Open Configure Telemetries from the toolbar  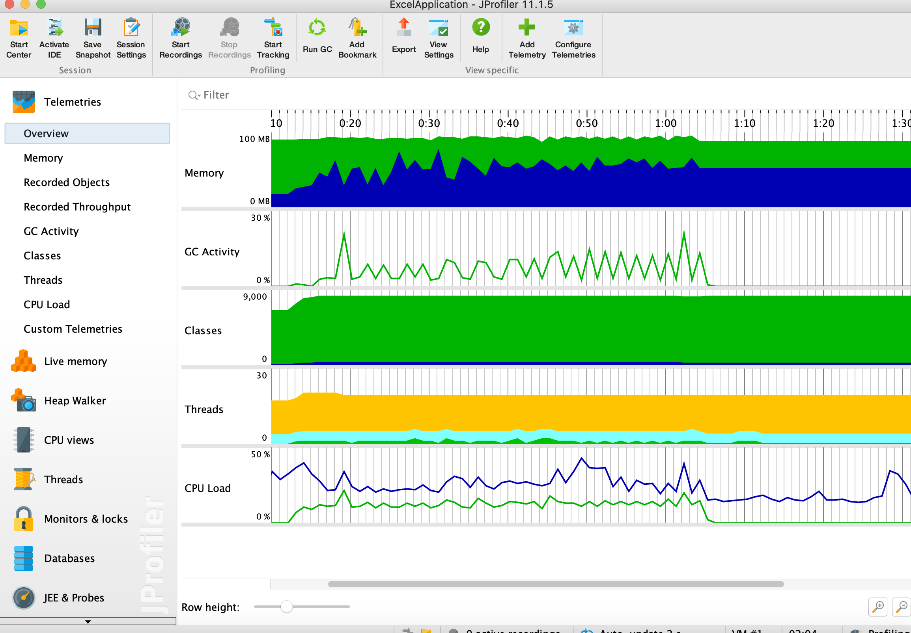(573, 28)
